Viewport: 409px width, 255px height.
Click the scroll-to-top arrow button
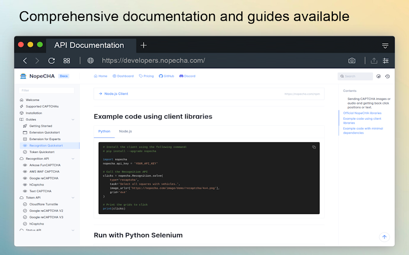pos(384,237)
